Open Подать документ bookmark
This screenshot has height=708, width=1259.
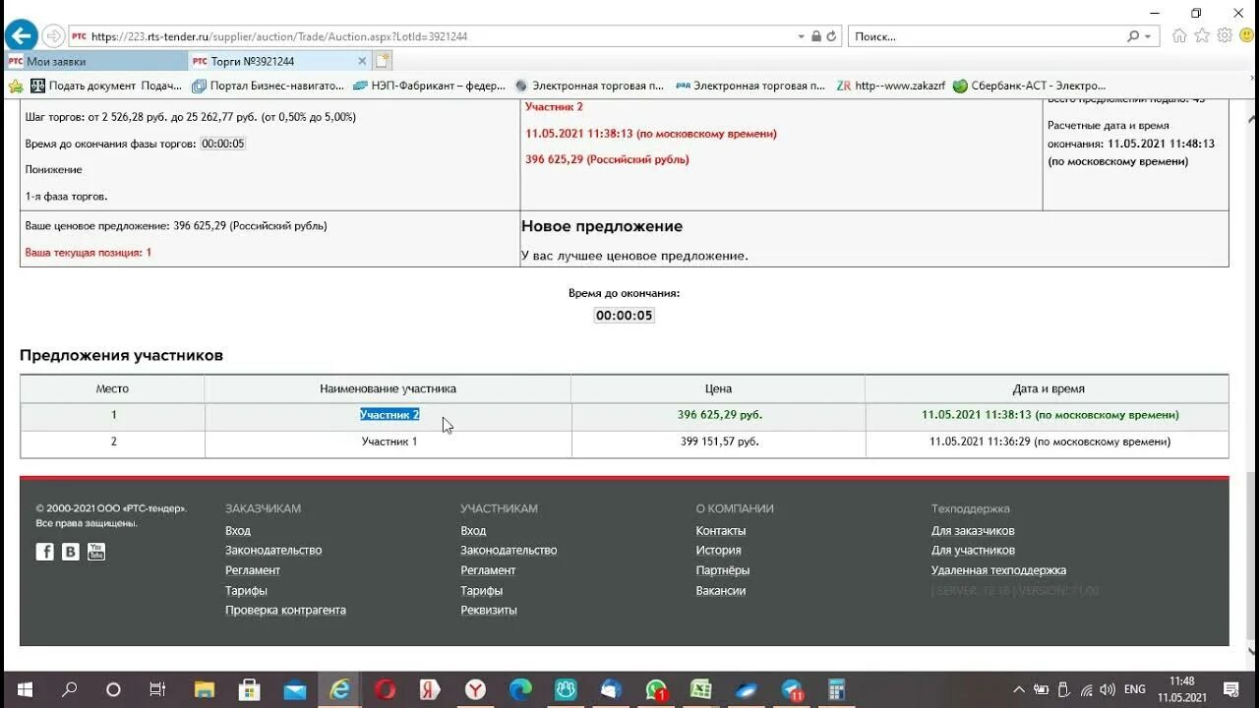point(106,86)
